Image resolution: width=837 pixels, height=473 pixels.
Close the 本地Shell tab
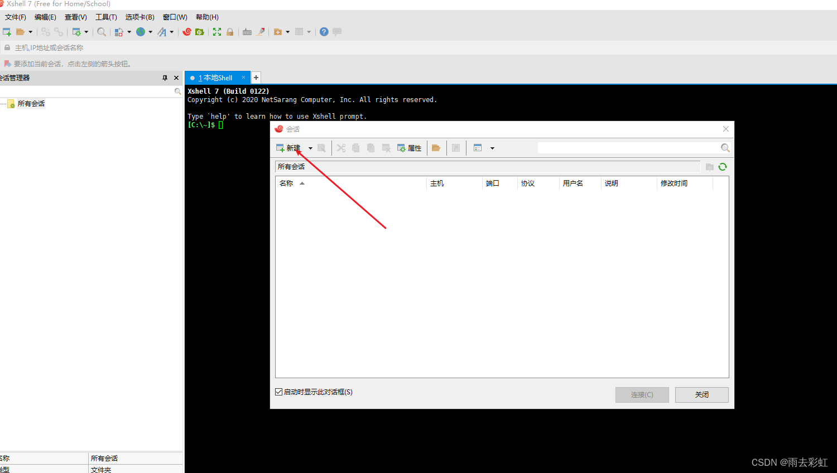(243, 78)
